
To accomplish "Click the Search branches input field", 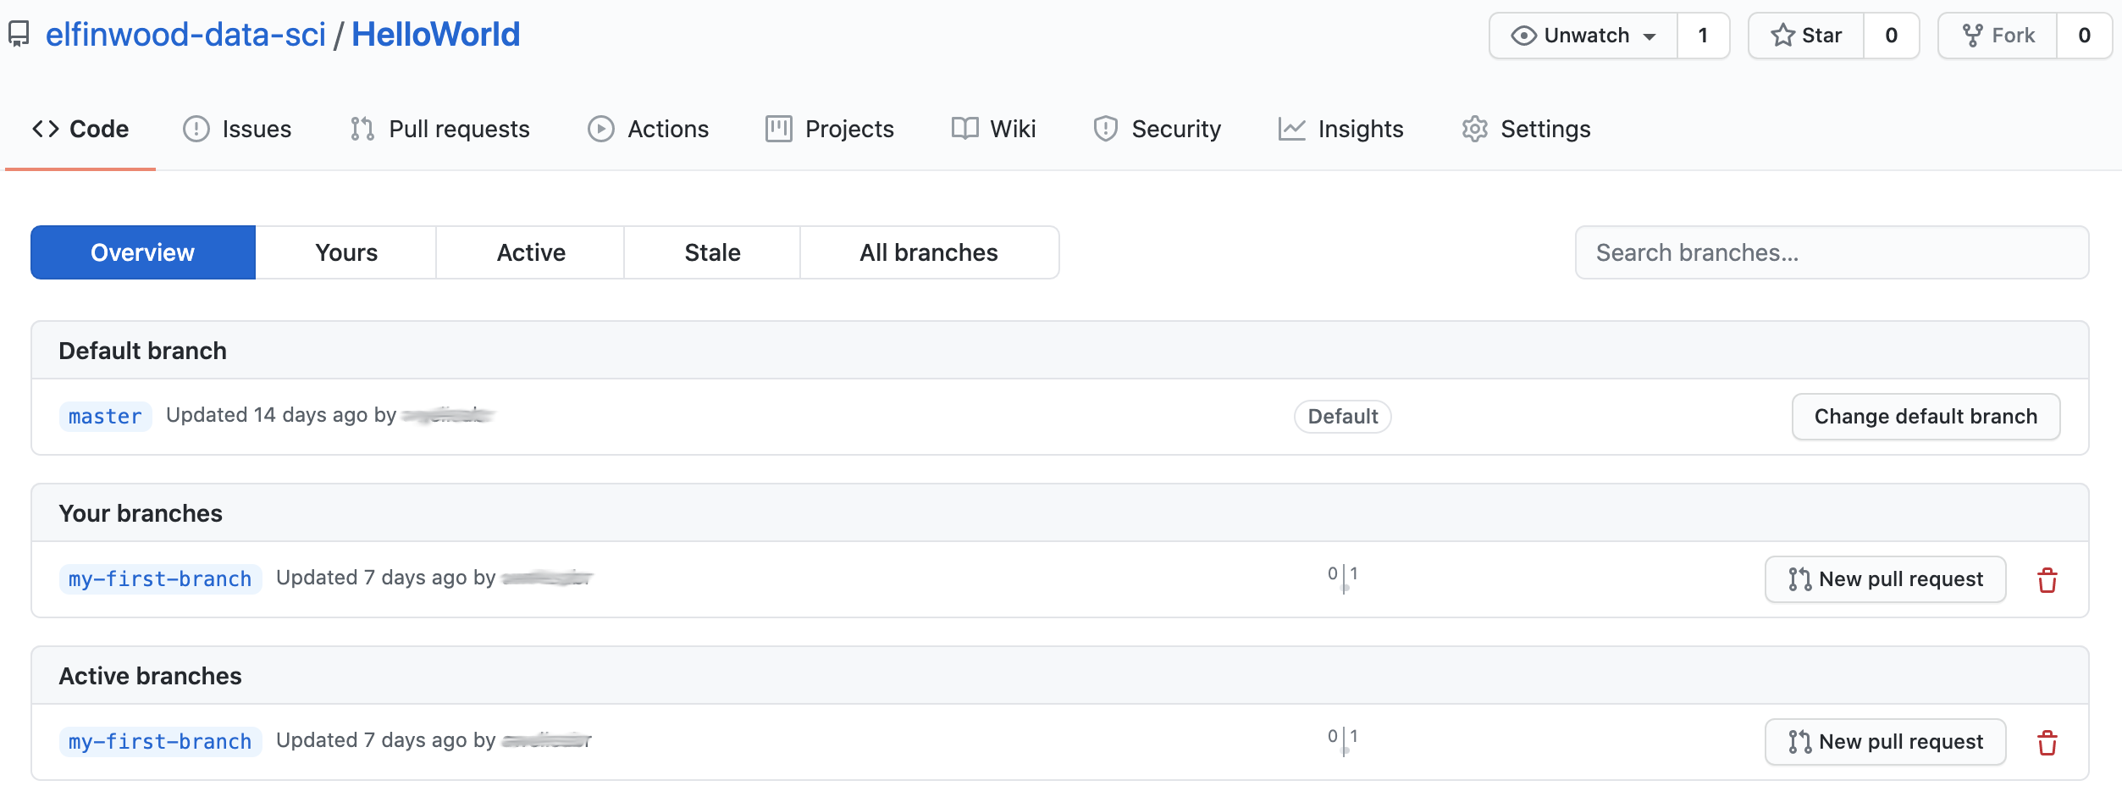I will click(x=1831, y=252).
